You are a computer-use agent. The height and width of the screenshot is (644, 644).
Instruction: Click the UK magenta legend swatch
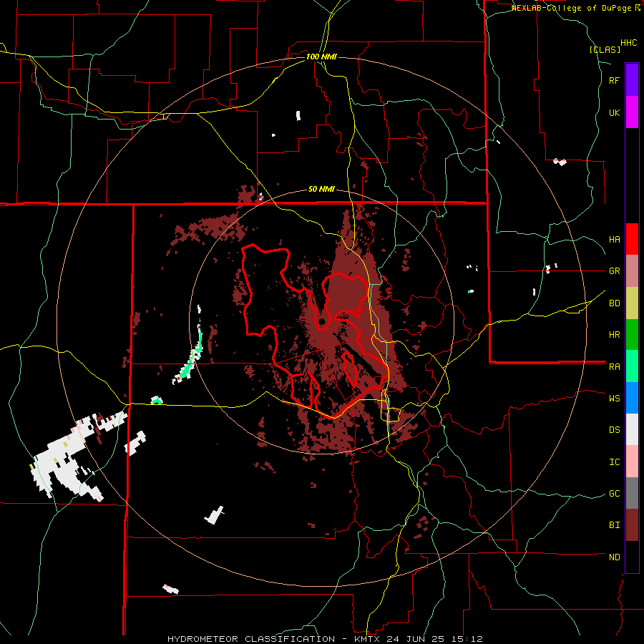pyautogui.click(x=632, y=112)
